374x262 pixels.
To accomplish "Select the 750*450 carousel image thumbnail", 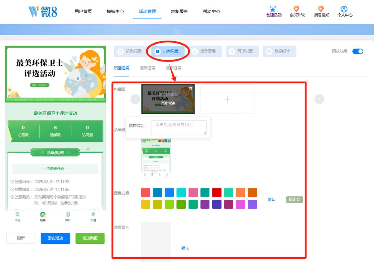I will pos(168,99).
